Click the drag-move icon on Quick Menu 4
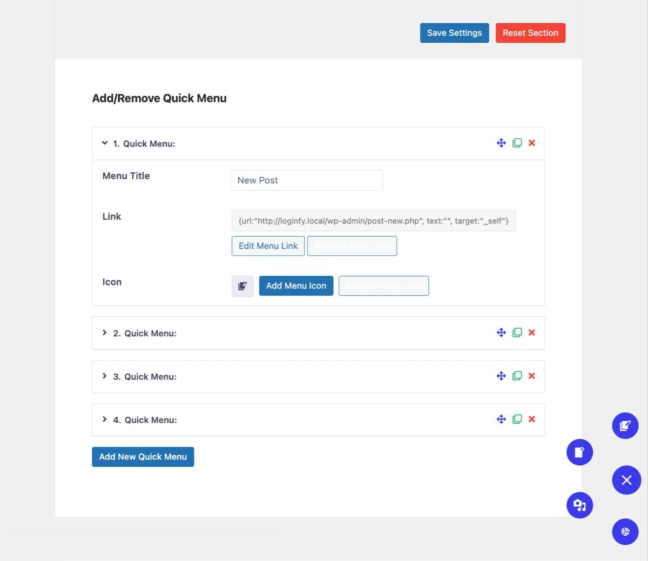The height and width of the screenshot is (561, 648). pos(501,419)
